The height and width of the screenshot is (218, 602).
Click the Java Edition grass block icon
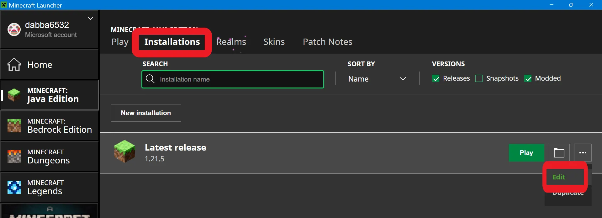(14, 95)
